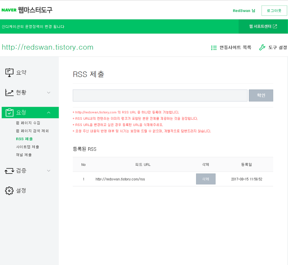The width and height of the screenshot is (288, 265).
Task: Click the 요약 presentation board icon
Action: click(9, 73)
